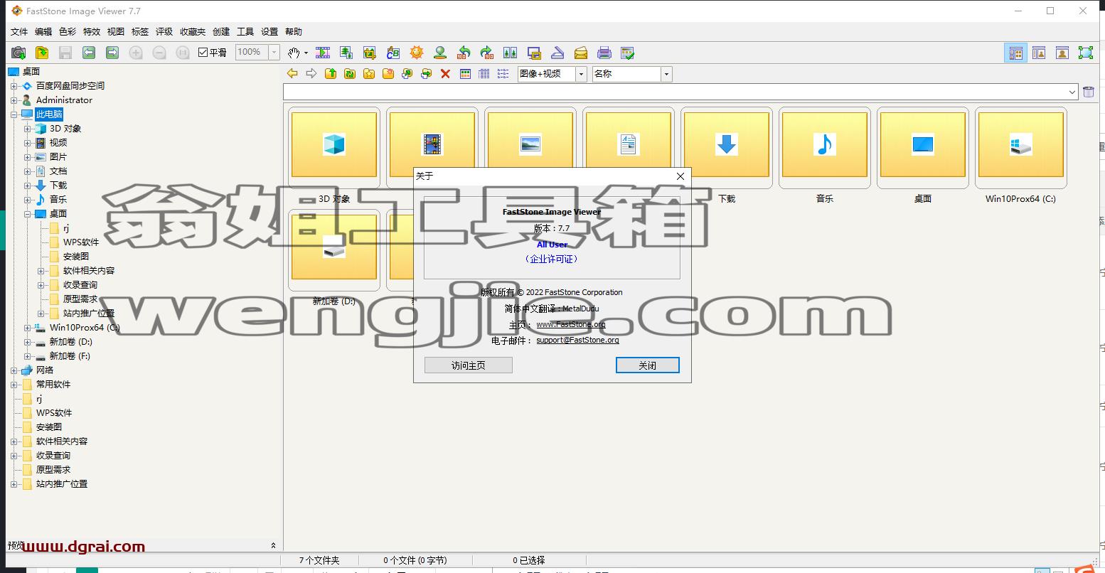The height and width of the screenshot is (573, 1105).
Task: Click the sun adjust-lighting icon
Action: [x=417, y=53]
